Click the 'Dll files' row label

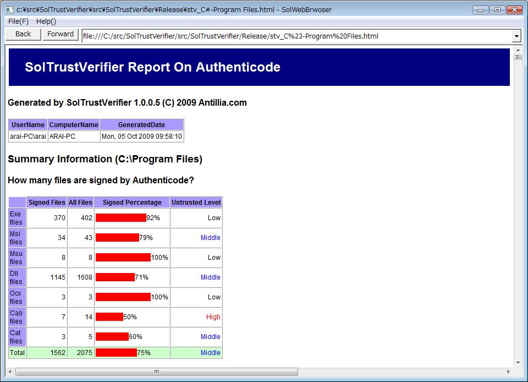17,277
